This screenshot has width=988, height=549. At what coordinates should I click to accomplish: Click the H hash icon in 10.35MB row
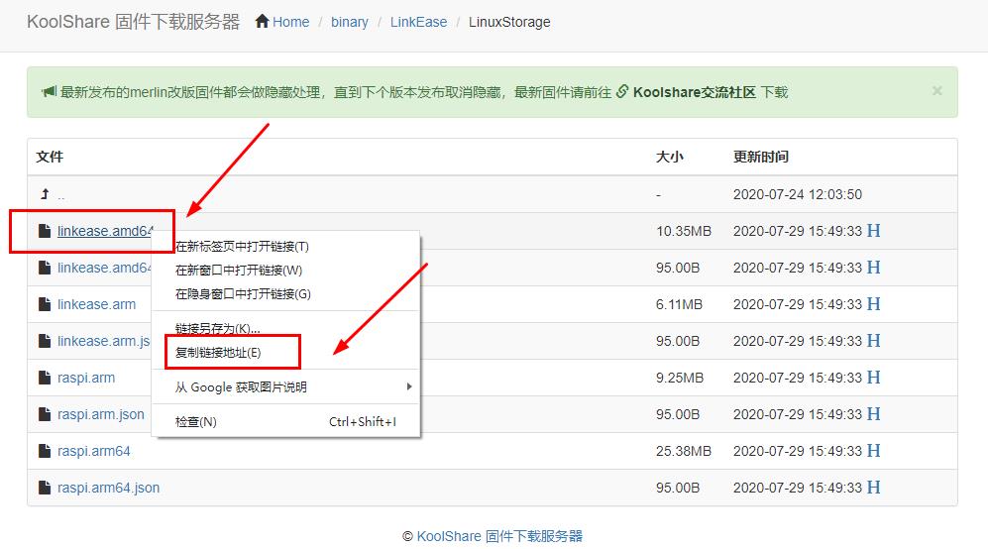pos(873,230)
